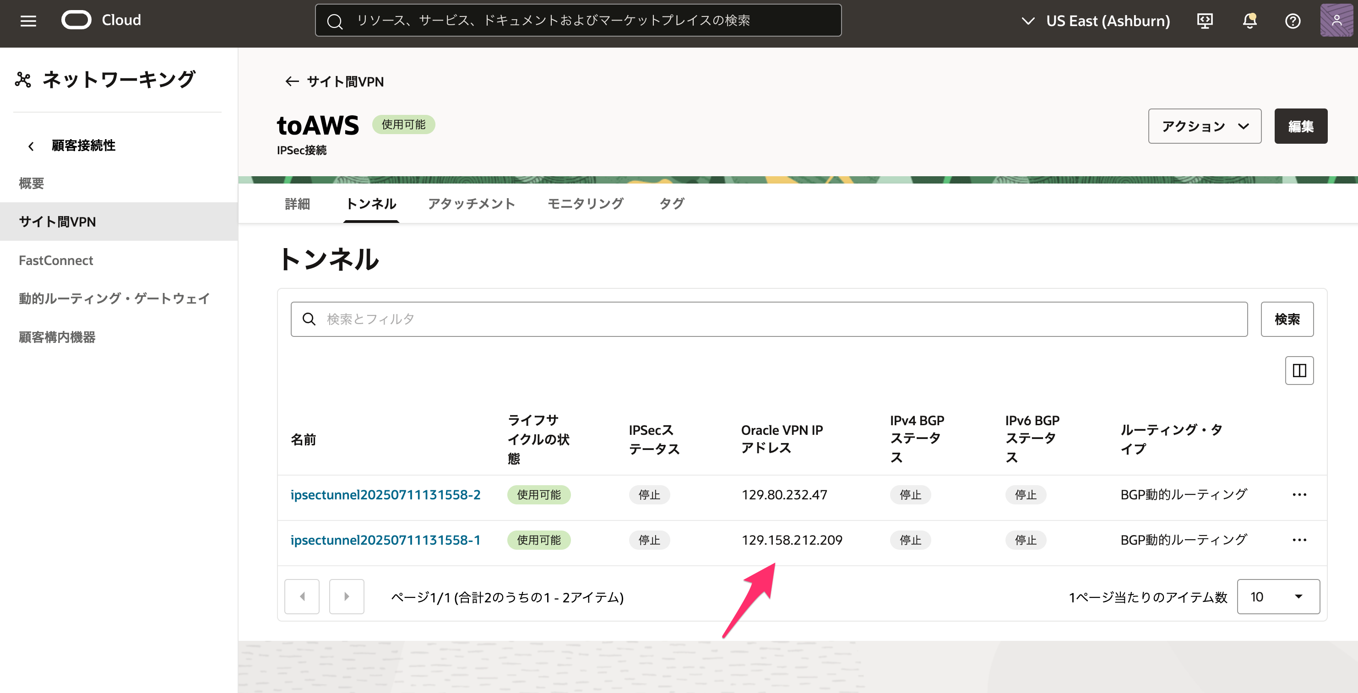Open the notifications bell
This screenshot has width=1358, height=693.
pyautogui.click(x=1249, y=21)
